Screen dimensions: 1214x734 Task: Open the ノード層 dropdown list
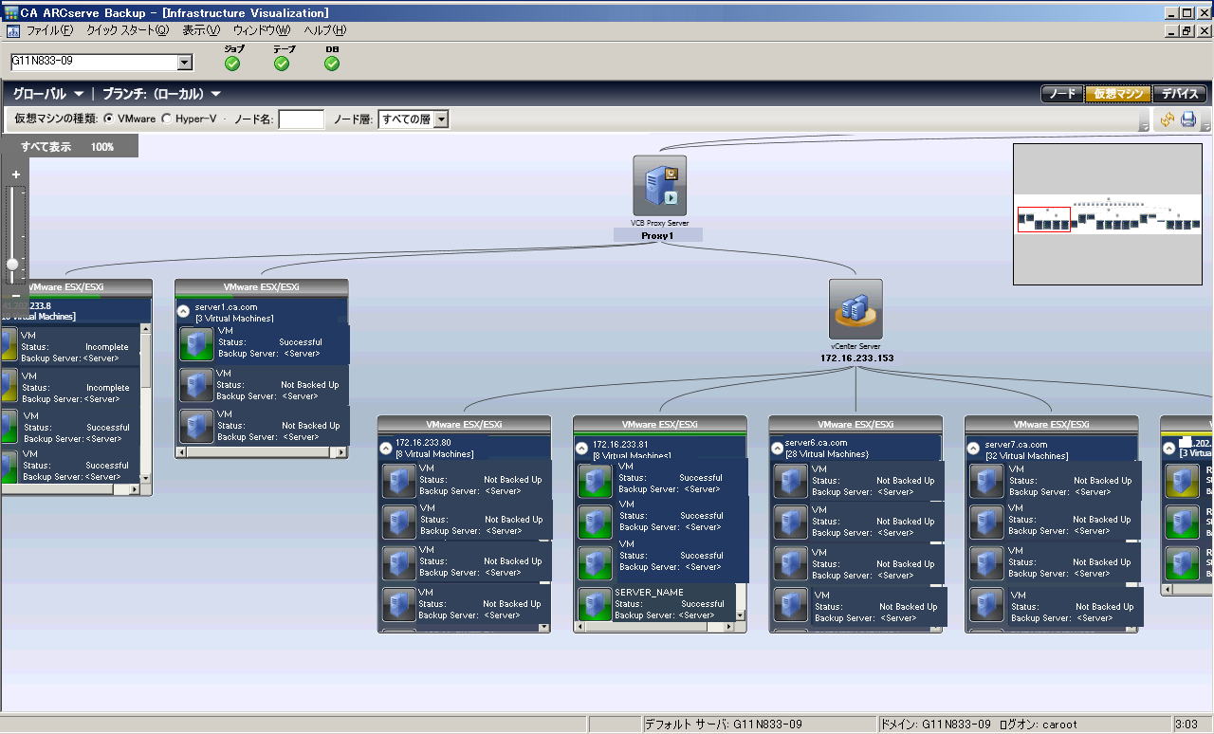click(x=441, y=119)
